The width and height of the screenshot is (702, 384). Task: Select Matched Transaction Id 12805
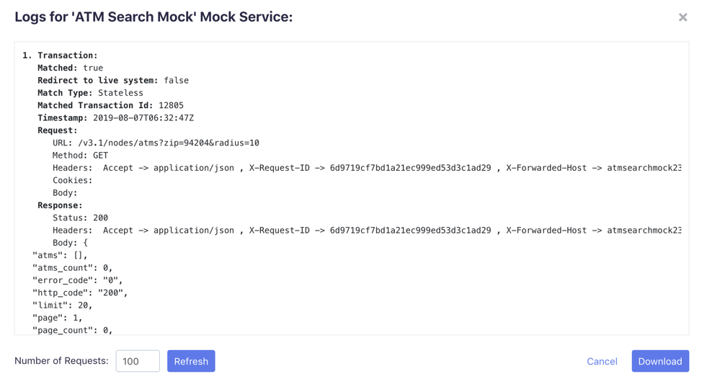point(110,106)
